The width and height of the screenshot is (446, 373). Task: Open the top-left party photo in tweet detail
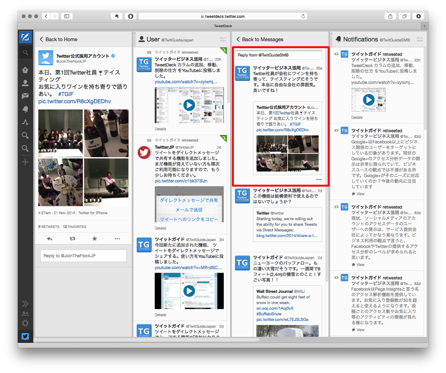[x=60, y=133]
